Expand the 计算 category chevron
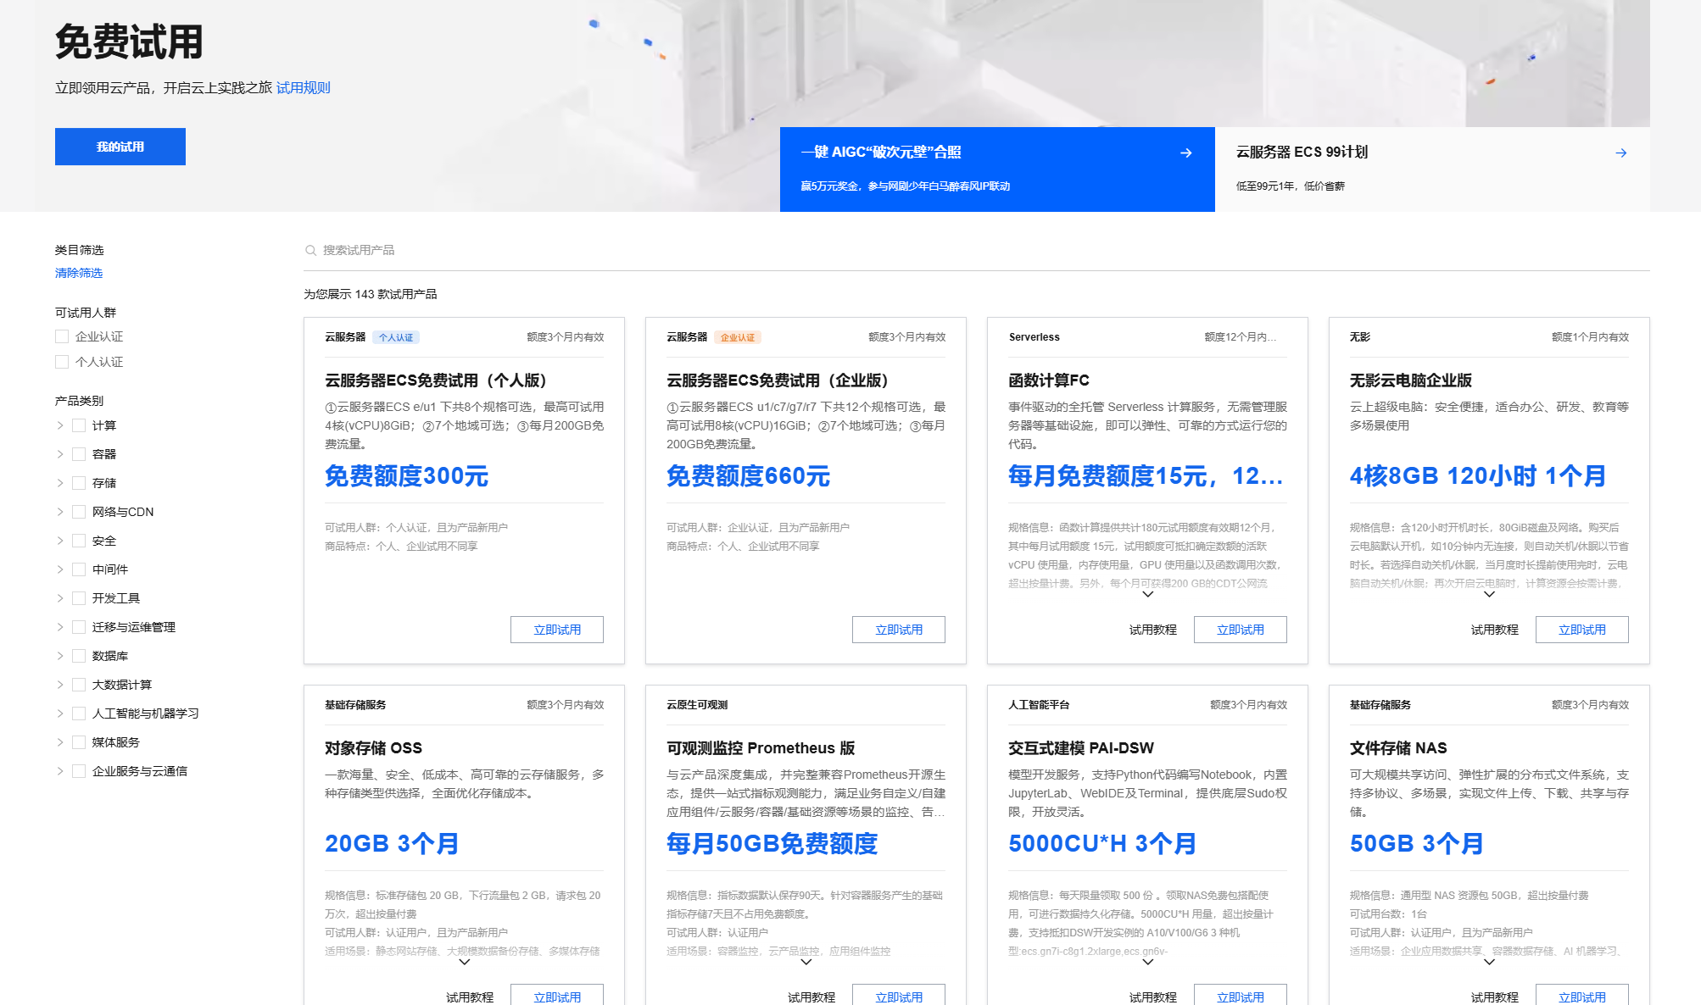 60,425
